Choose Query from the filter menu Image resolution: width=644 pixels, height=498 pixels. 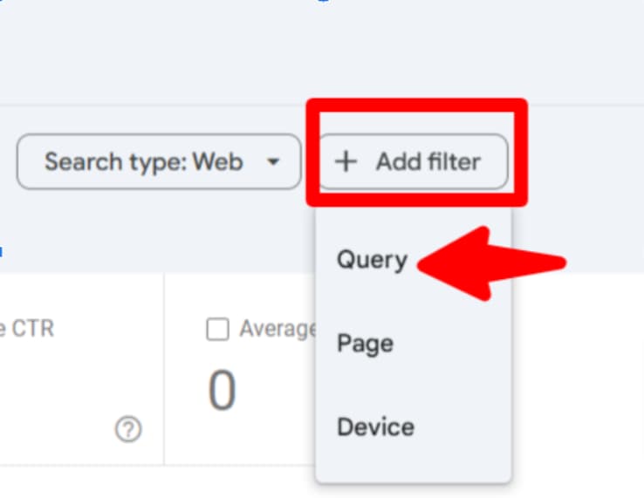(x=372, y=260)
